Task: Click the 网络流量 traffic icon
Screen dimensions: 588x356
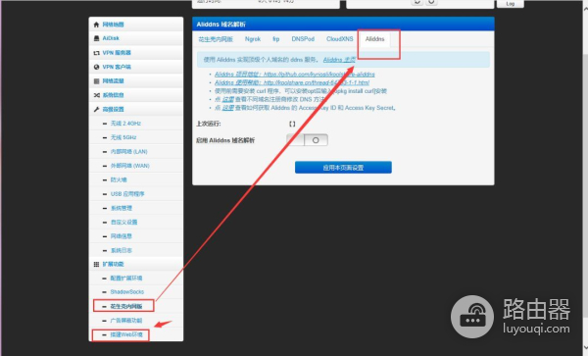Action: (x=96, y=81)
